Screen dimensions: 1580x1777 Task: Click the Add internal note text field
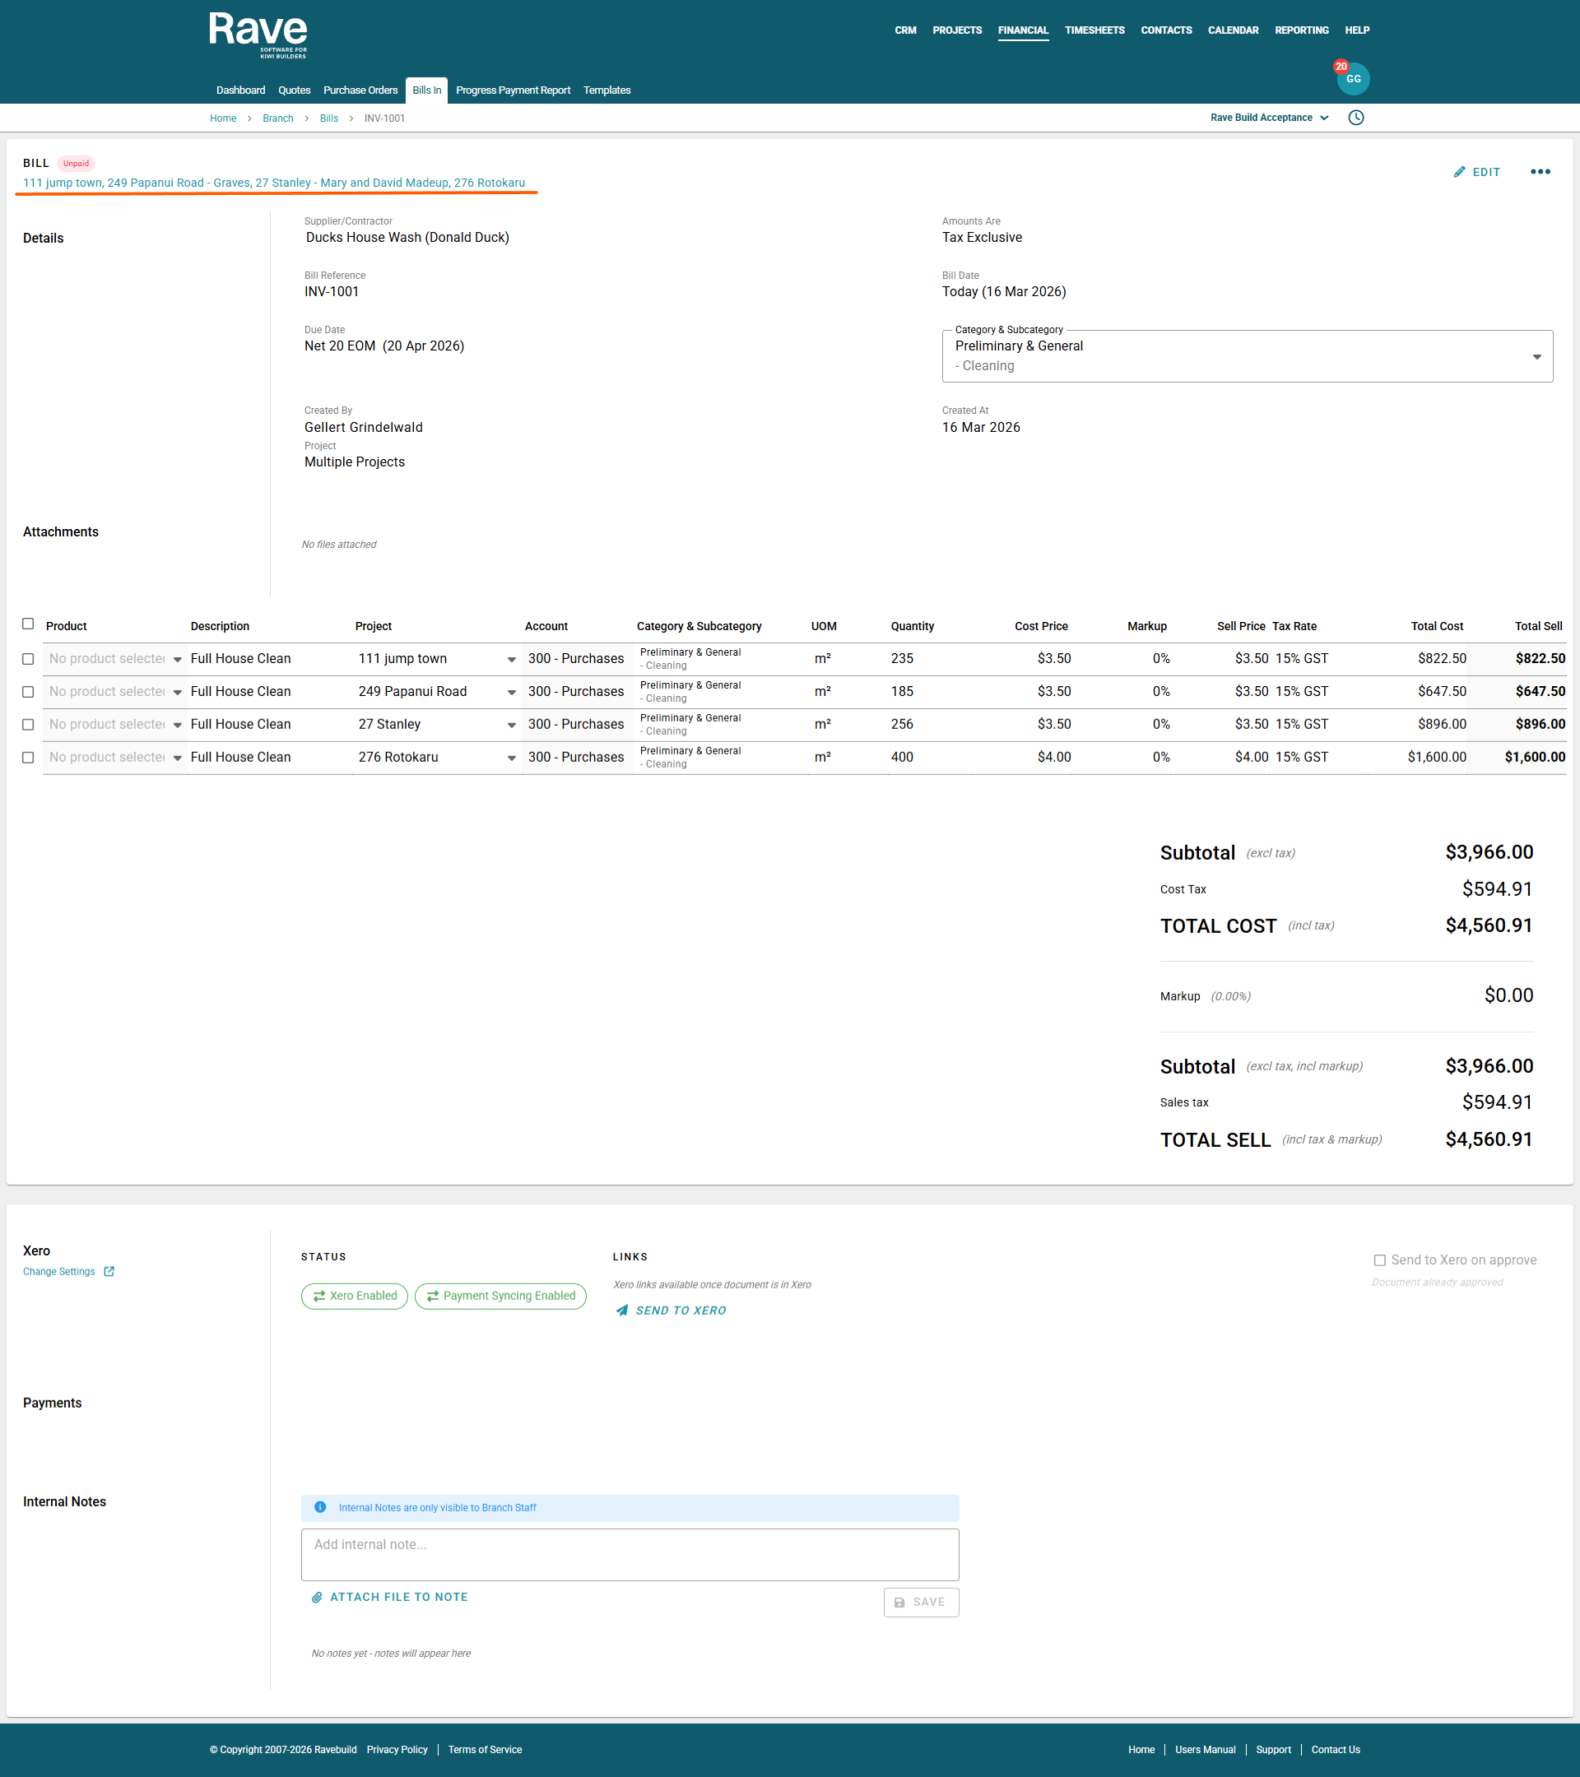(x=630, y=1553)
